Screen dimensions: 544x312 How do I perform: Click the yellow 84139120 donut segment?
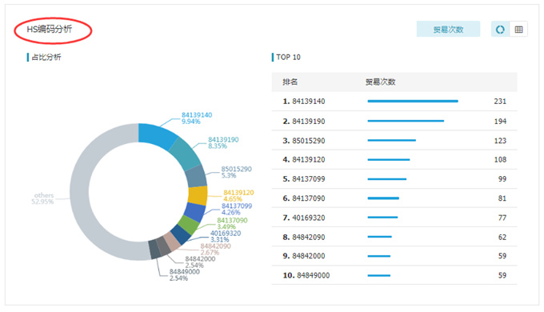coord(198,196)
